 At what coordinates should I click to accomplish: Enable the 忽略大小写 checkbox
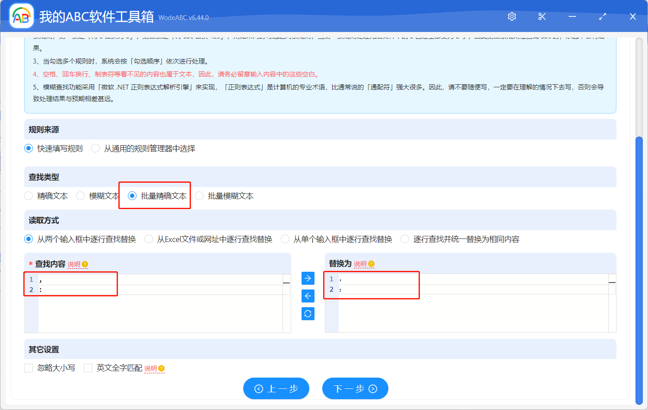(29, 368)
